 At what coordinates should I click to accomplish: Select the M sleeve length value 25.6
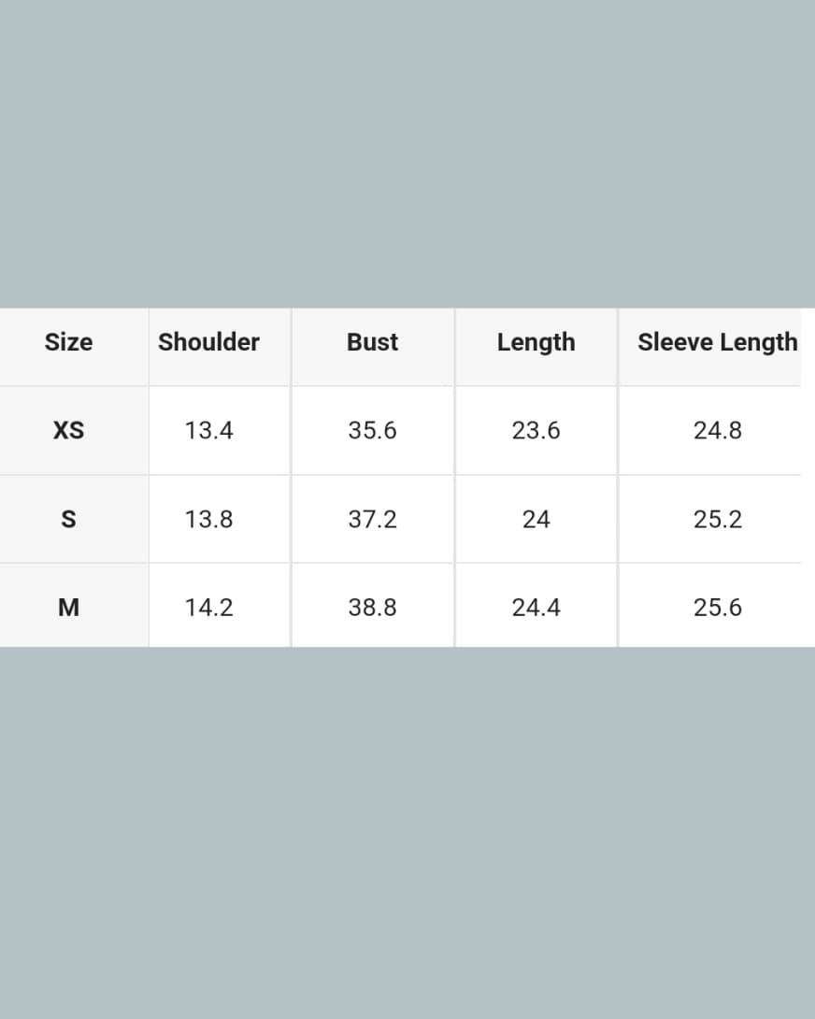click(717, 608)
